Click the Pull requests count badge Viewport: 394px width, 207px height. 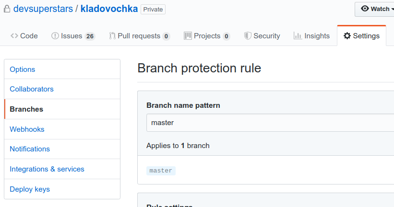click(166, 36)
